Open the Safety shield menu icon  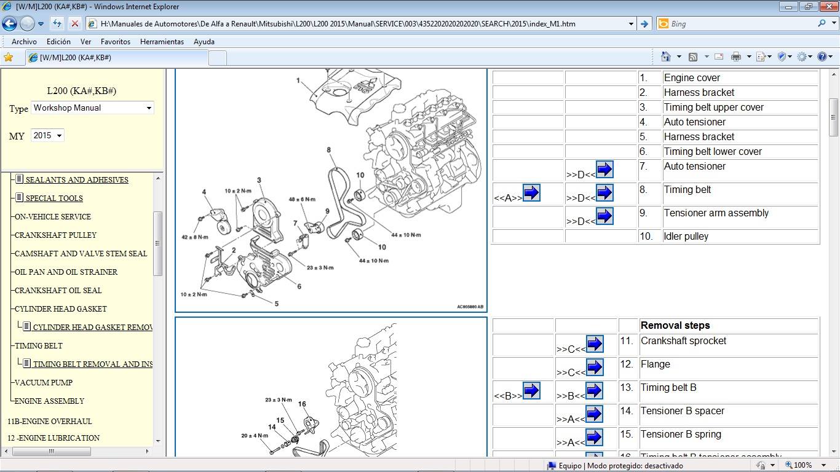point(783,57)
